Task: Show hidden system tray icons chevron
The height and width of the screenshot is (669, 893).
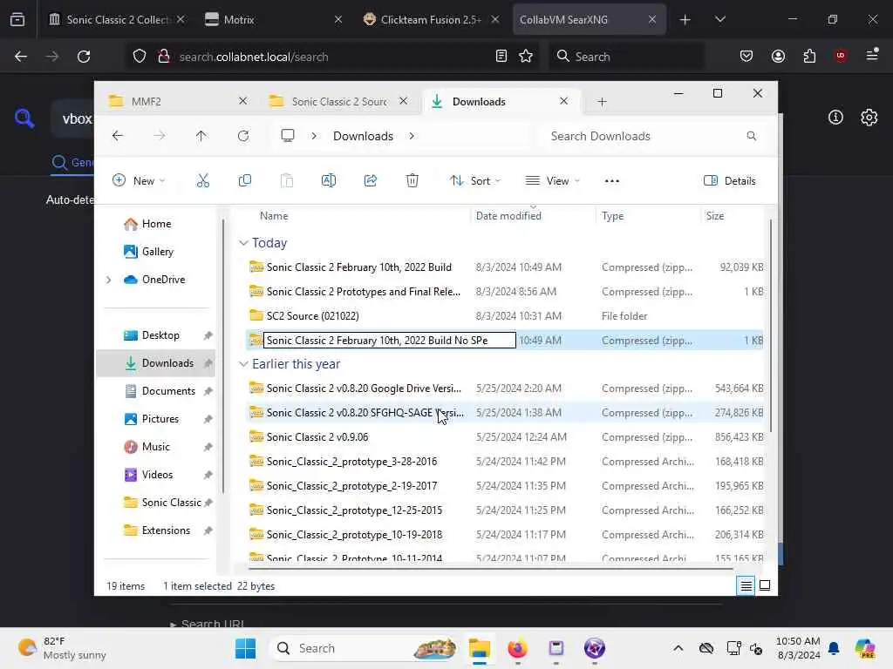Action: [678, 648]
